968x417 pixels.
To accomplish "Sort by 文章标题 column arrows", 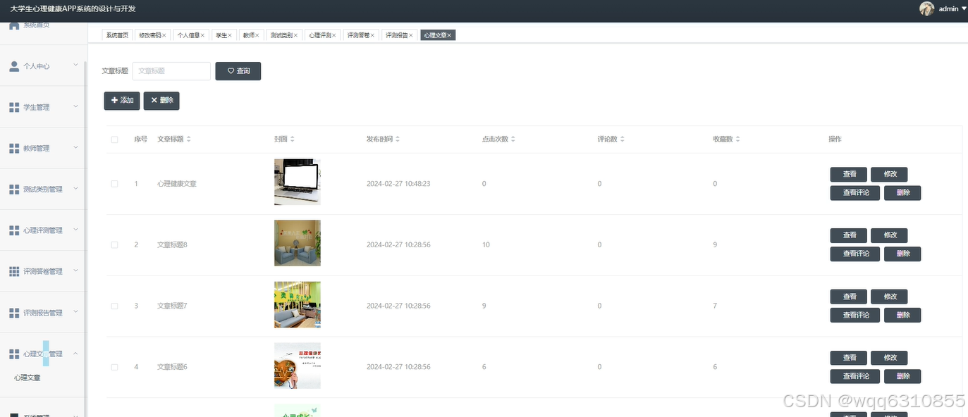I will [189, 139].
